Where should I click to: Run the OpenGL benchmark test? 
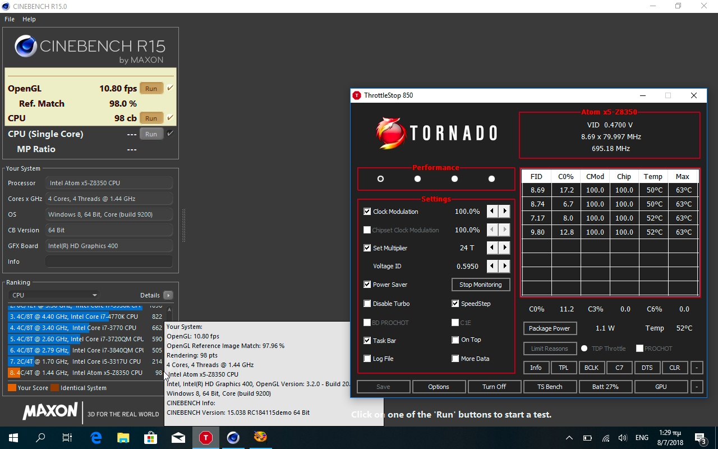pos(151,89)
